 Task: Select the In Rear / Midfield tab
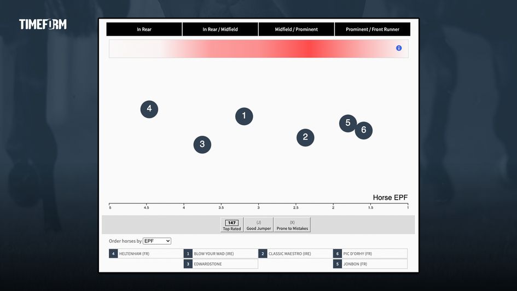[220, 30]
